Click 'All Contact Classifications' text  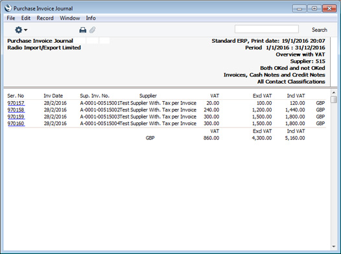coord(291,82)
